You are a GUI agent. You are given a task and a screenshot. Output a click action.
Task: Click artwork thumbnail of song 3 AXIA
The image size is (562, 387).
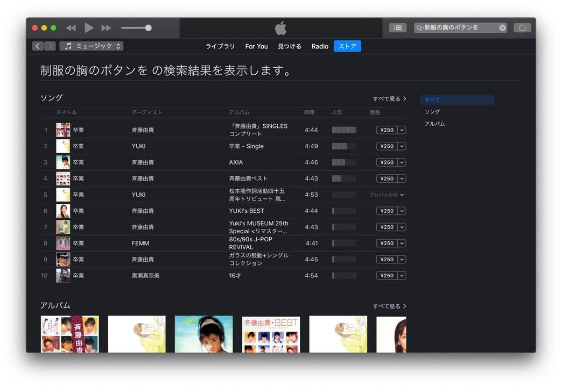pyautogui.click(x=63, y=162)
